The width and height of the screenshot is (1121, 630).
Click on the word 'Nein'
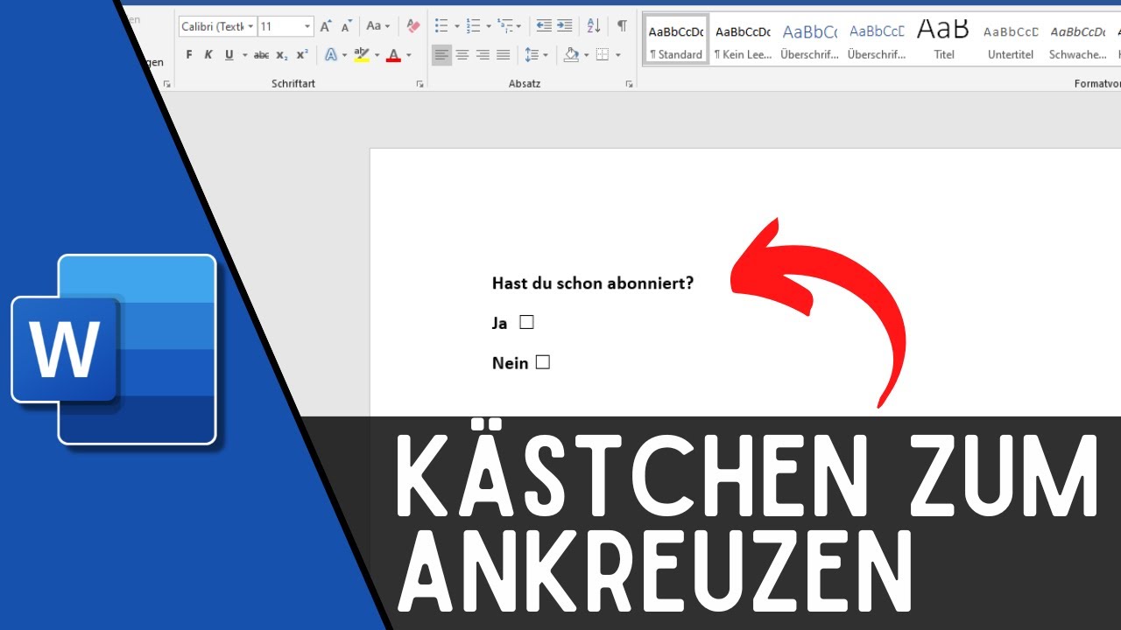[510, 362]
